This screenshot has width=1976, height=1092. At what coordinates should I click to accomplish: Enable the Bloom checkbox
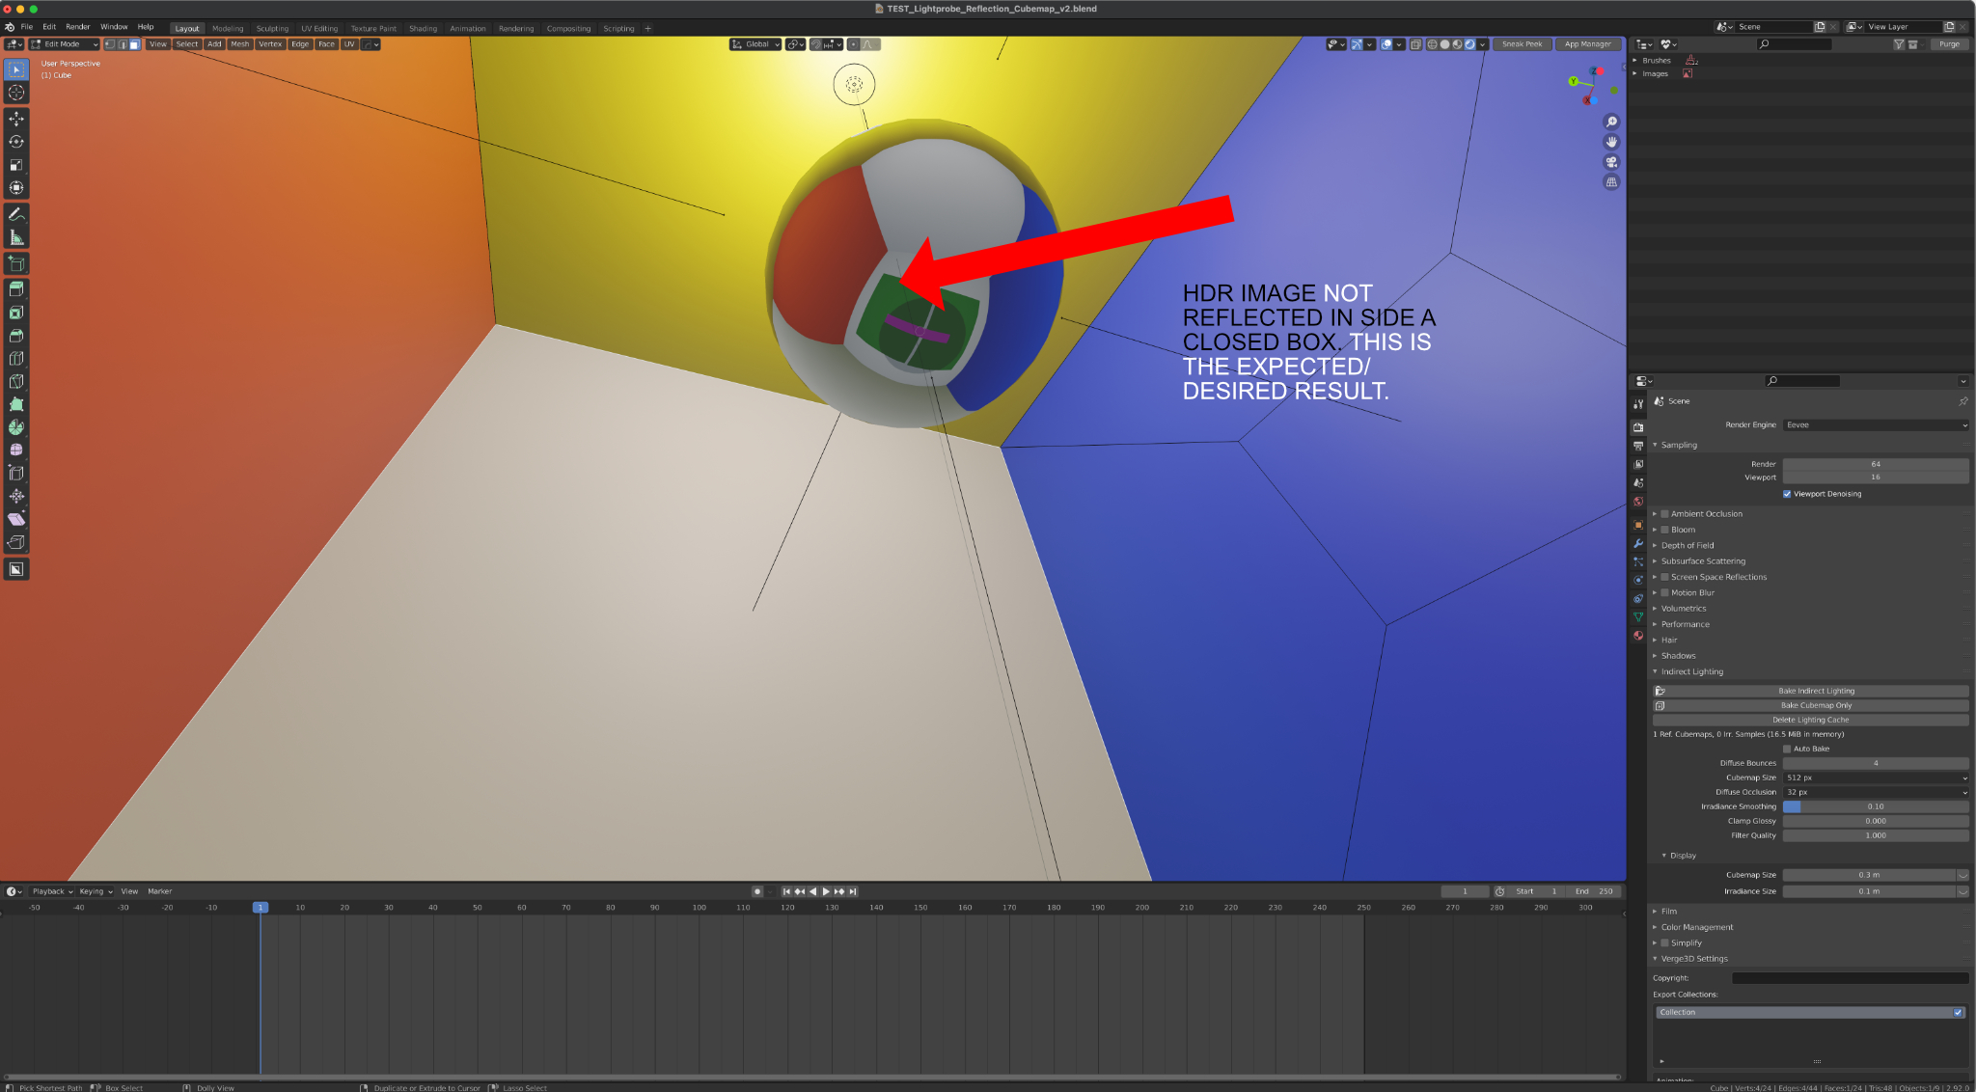tap(1664, 530)
